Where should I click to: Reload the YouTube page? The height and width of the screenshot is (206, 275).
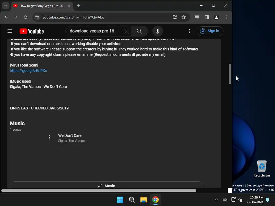pyautogui.click(x=26, y=17)
